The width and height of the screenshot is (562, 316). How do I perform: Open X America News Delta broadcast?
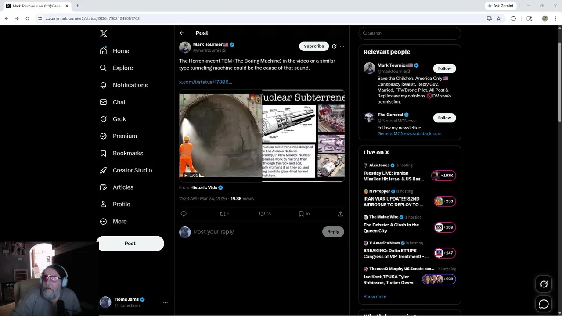coord(409,251)
